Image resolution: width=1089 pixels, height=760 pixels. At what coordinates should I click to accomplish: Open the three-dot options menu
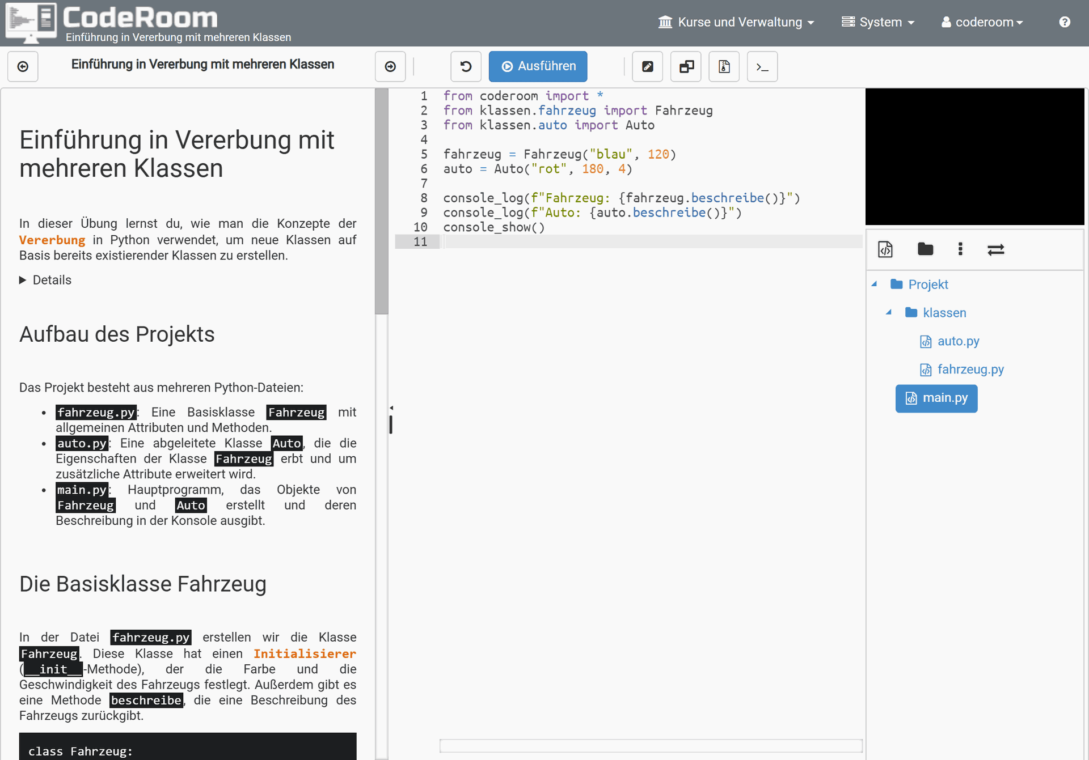pos(960,249)
